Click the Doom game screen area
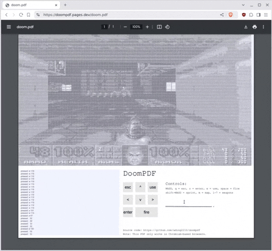Viewport: 272px width, 251px height. pyautogui.click(x=135, y=100)
